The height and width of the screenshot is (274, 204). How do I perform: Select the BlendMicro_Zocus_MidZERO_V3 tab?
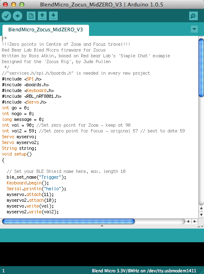pyautogui.click(x=46, y=30)
